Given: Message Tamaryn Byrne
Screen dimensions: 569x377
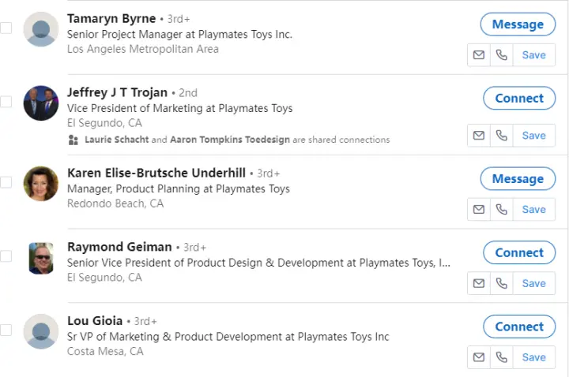Looking at the screenshot, I should (518, 24).
